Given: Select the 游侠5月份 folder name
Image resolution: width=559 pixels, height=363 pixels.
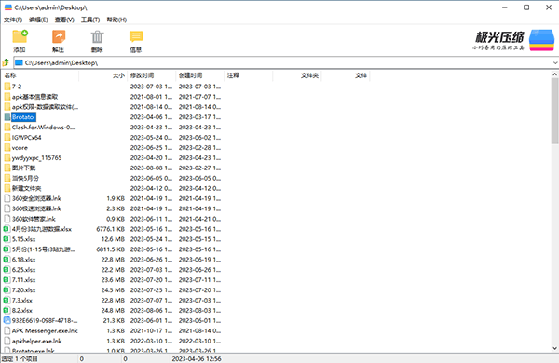Looking at the screenshot, I should click(25, 178).
